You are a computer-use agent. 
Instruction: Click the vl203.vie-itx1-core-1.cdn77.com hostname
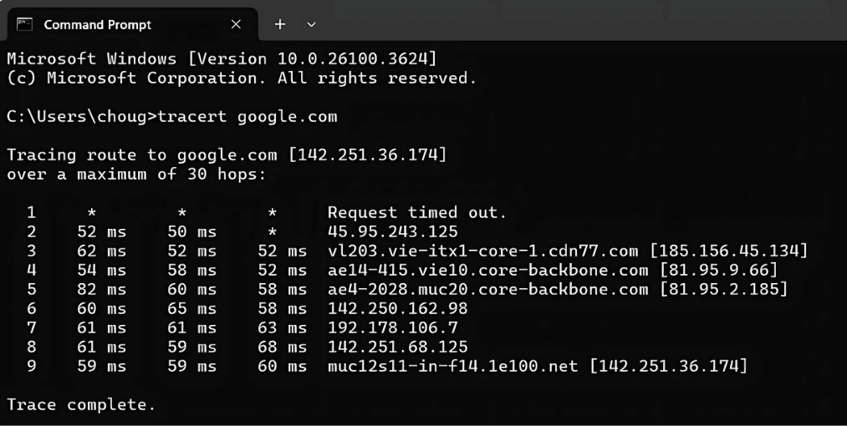pos(482,251)
